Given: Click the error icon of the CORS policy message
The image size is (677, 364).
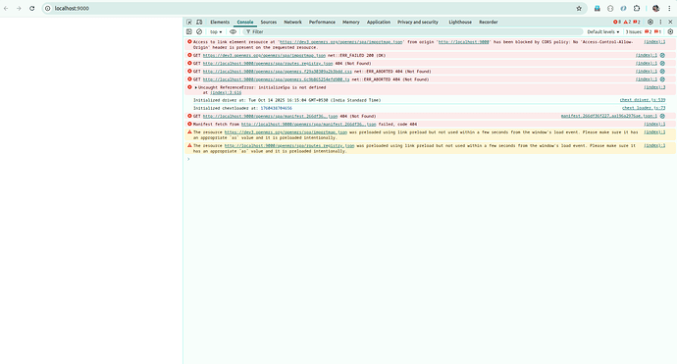Looking at the screenshot, I should pos(189,42).
